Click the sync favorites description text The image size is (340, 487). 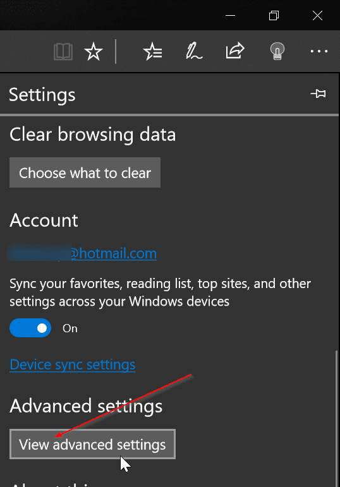click(160, 292)
